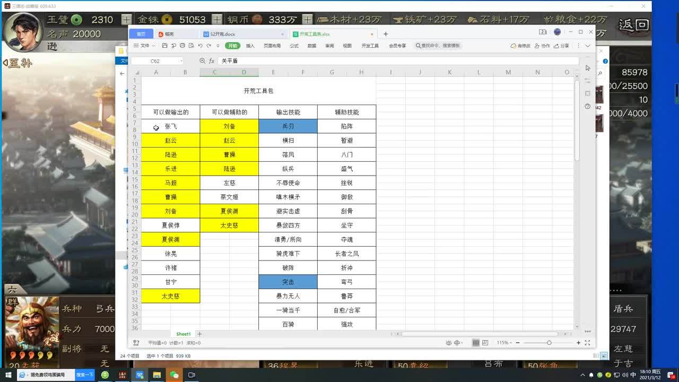Click the save icon in WPS toolbar
679x382 pixels.
point(165,46)
